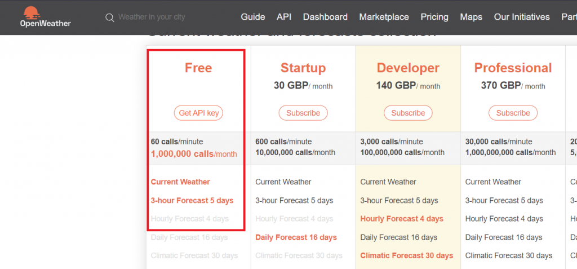Go to the Dashboard page
577x269 pixels.
tap(325, 17)
